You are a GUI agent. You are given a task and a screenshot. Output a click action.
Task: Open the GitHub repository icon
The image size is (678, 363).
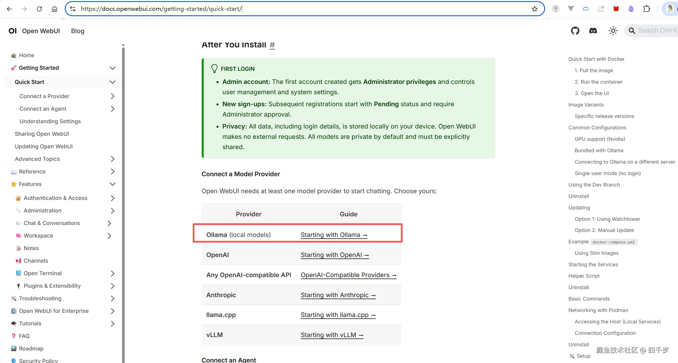pyautogui.click(x=575, y=31)
